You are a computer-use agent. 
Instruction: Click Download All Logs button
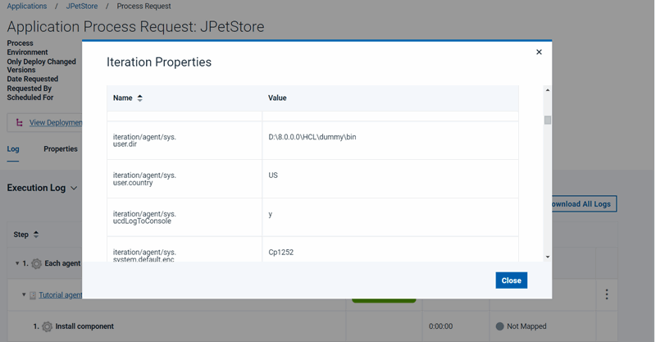coord(582,203)
